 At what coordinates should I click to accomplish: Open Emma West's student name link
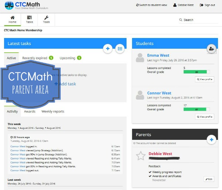(158, 55)
